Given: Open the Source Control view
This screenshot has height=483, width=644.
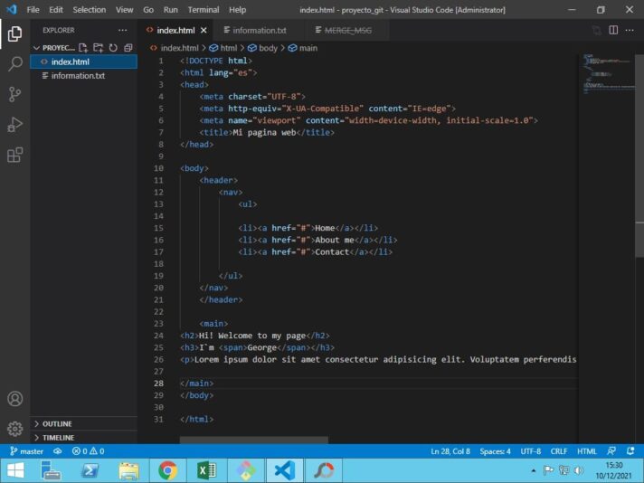Looking at the screenshot, I should pos(14,94).
